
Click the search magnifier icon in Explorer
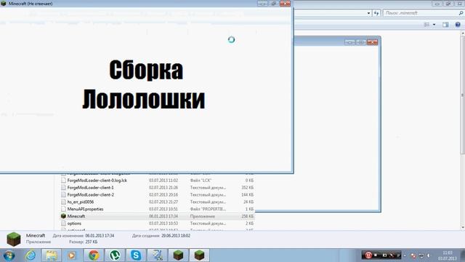pos(461,13)
